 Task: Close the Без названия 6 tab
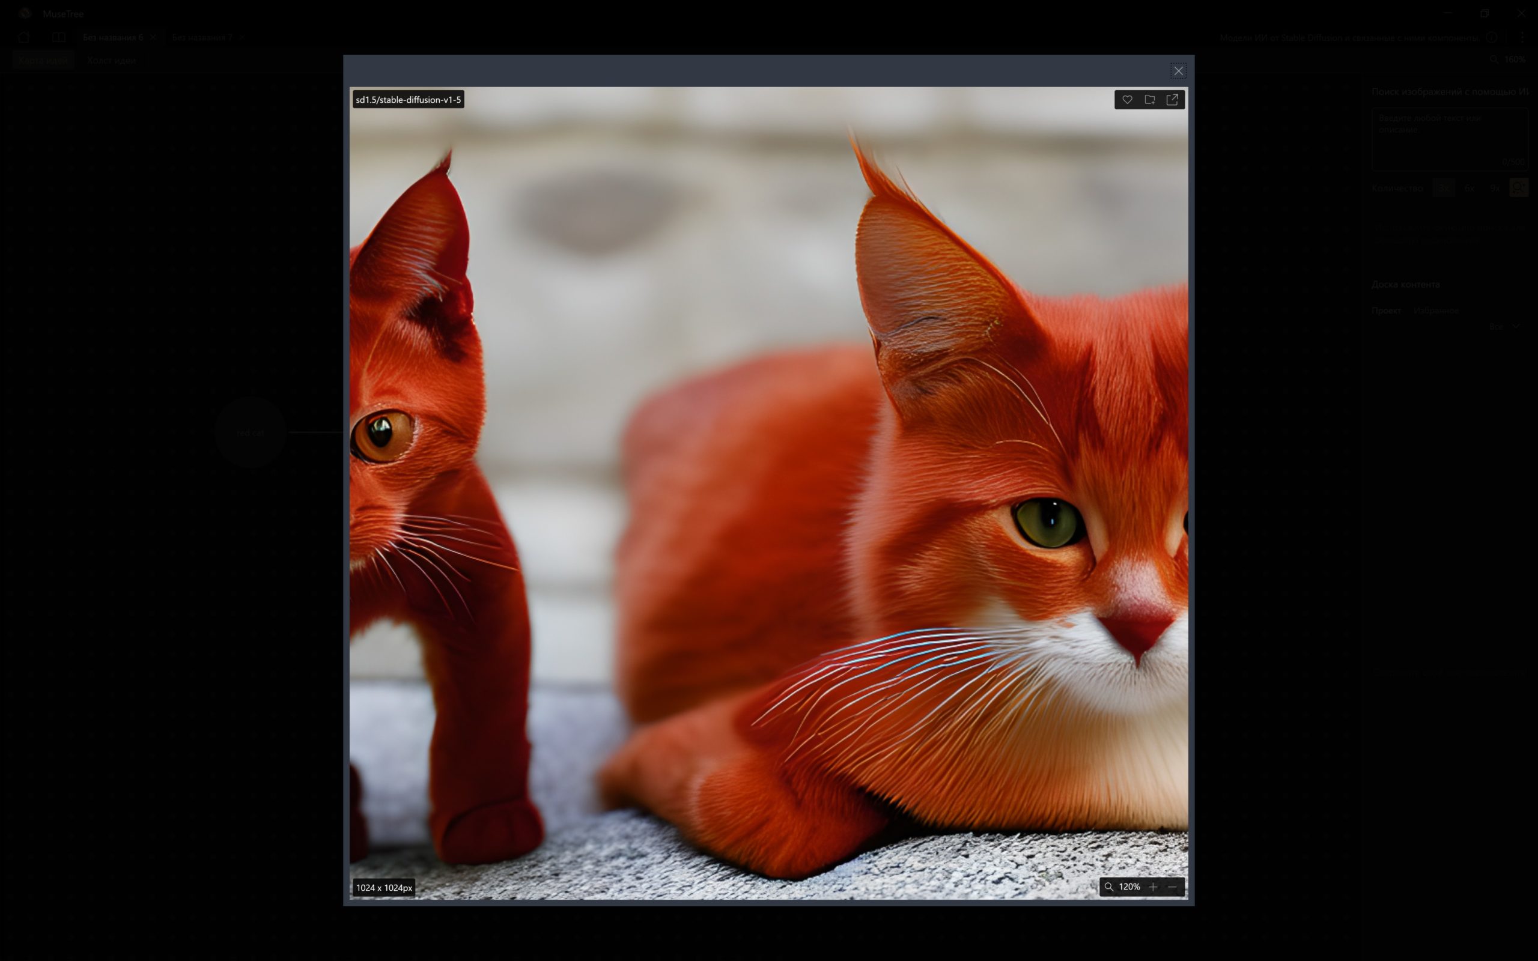(x=153, y=37)
